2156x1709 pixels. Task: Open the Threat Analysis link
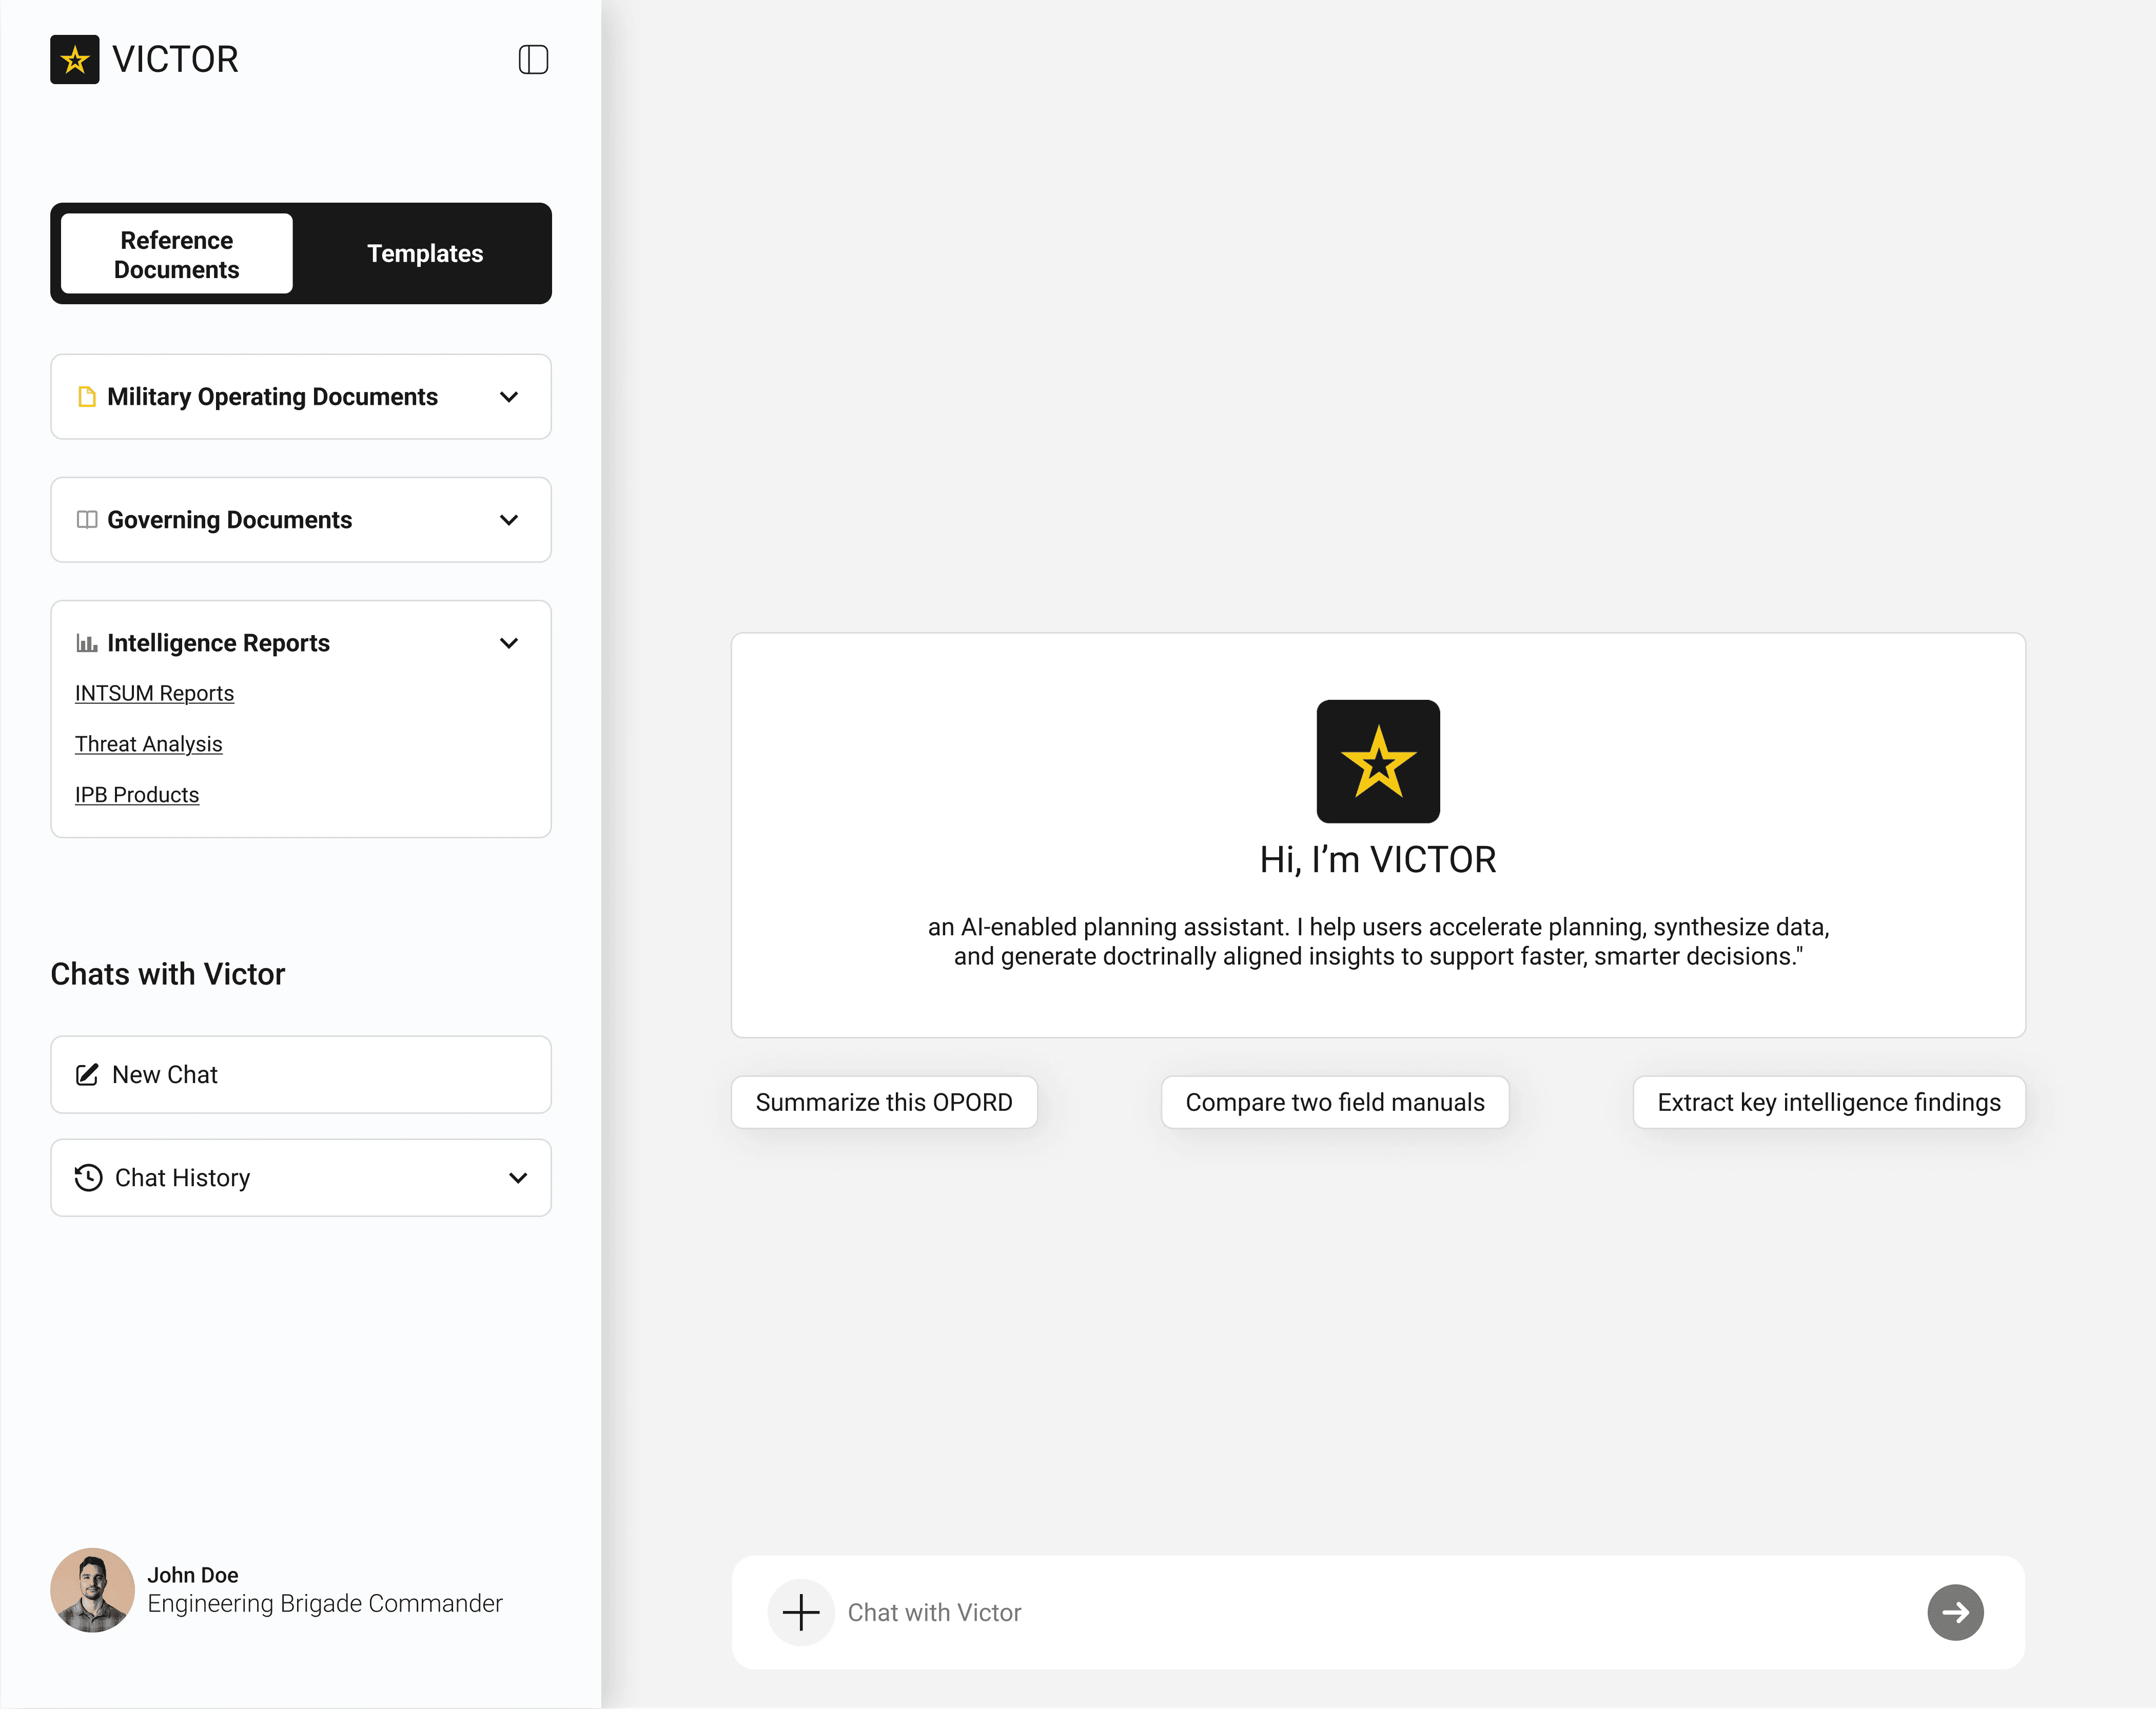coord(148,744)
